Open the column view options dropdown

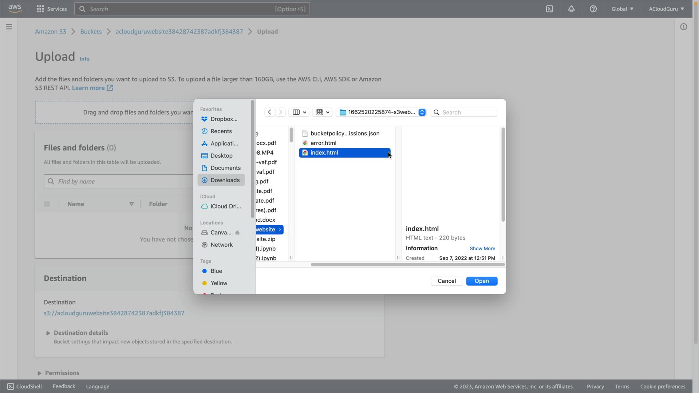(299, 112)
